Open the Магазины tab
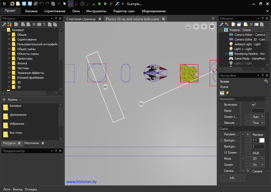Viewport: 271px width, 192px height. pyautogui.click(x=31, y=143)
